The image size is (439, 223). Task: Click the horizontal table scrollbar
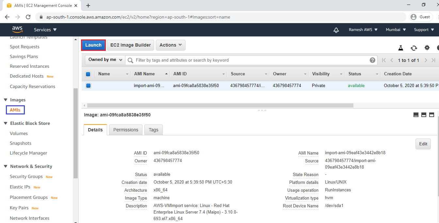click(x=220, y=106)
